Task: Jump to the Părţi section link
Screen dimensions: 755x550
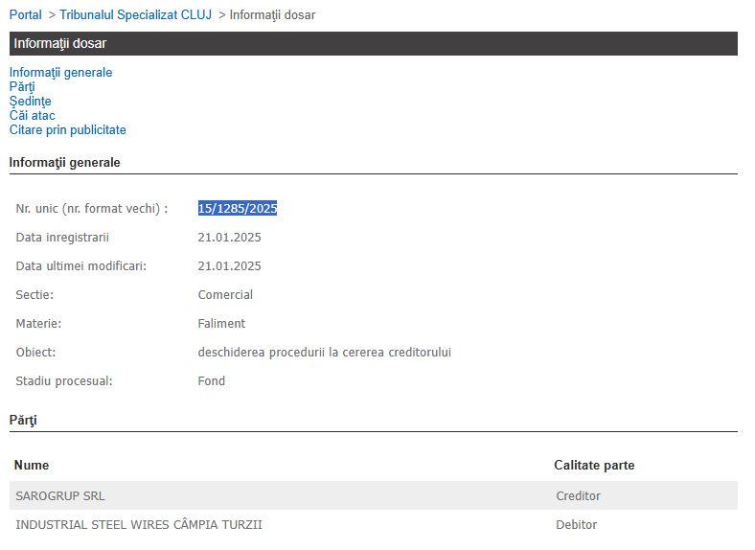Action: pyautogui.click(x=22, y=87)
